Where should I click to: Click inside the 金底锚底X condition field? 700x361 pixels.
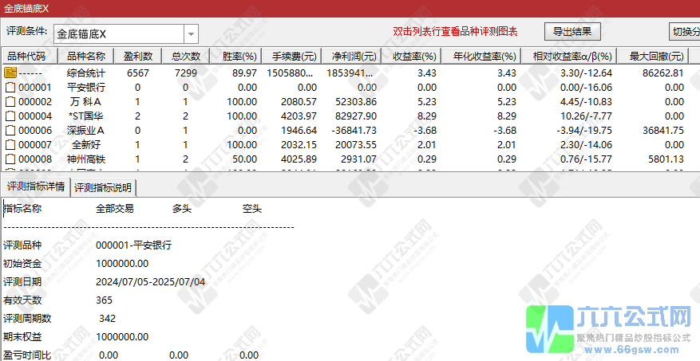[x=118, y=34]
